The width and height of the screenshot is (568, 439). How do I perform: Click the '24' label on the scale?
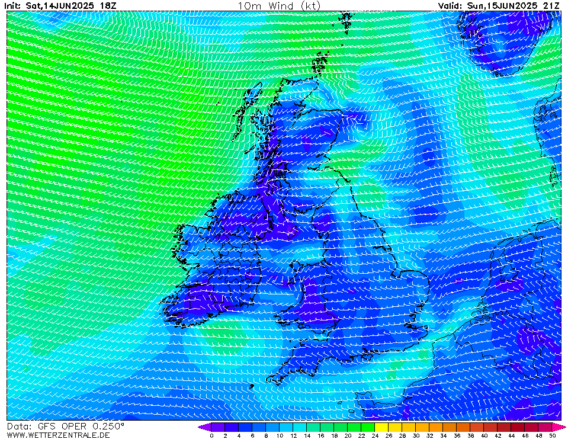coord(375,435)
